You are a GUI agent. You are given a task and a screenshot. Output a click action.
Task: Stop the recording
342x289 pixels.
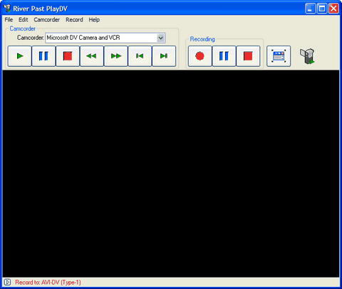pos(248,56)
